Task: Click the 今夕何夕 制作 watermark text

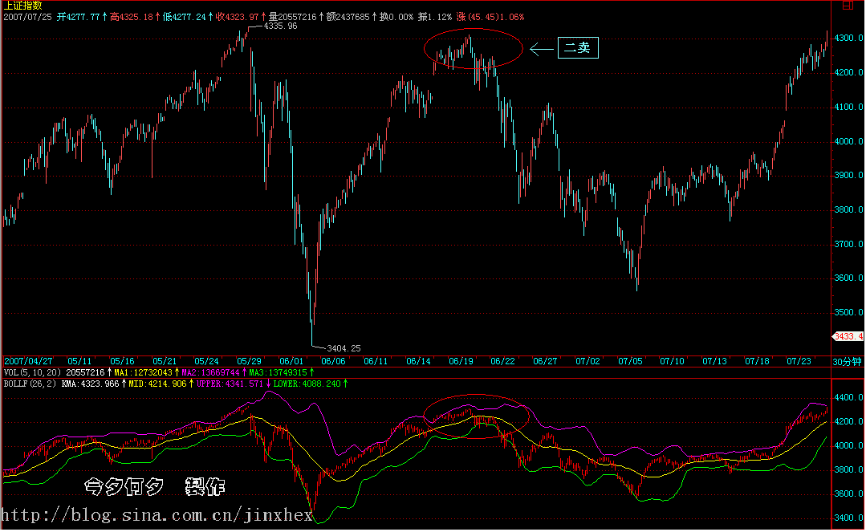Action: [154, 486]
